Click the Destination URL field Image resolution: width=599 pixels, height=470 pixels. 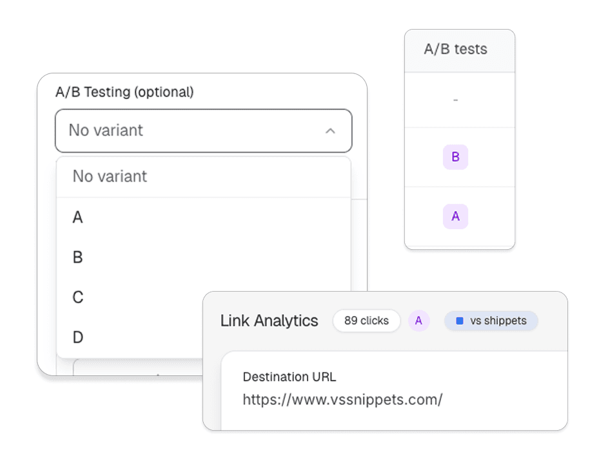point(289,377)
